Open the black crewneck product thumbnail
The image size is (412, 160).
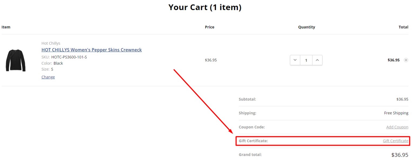[16, 60]
